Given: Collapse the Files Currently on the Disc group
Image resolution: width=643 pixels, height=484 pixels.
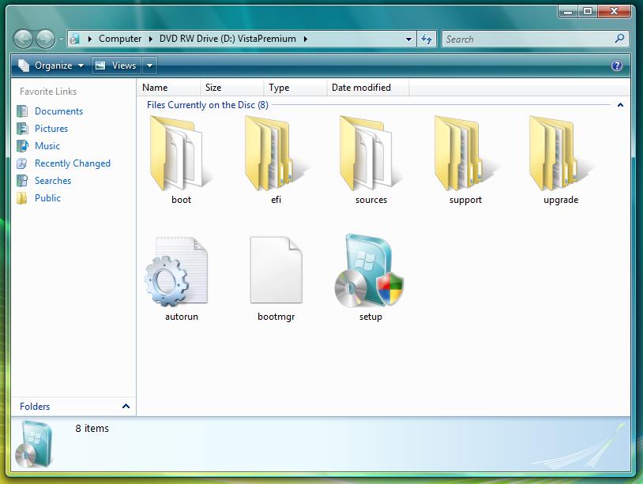Looking at the screenshot, I should tap(620, 105).
